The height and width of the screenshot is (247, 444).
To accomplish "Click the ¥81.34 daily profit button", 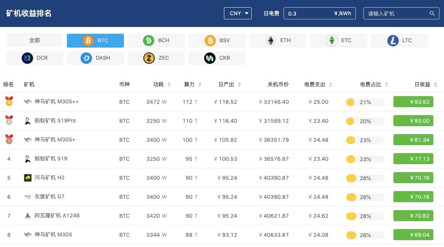I will point(413,140).
